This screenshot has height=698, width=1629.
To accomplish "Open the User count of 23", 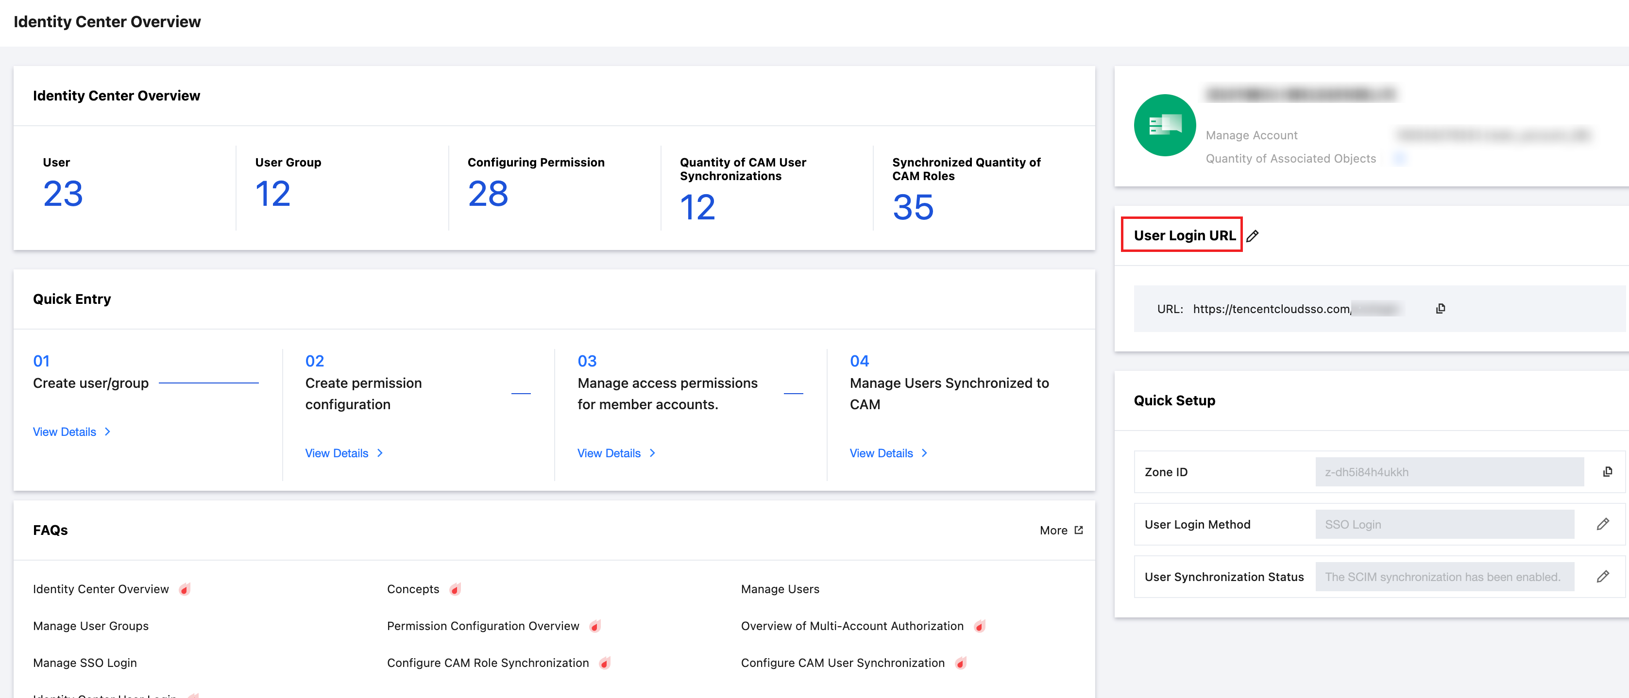I will click(x=63, y=194).
